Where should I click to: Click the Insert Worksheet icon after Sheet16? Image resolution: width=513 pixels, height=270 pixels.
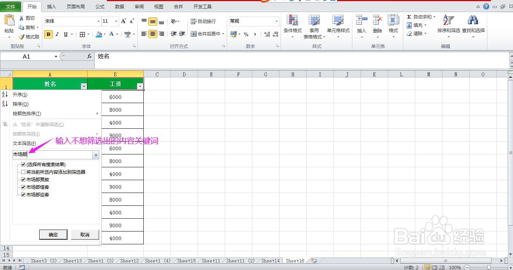click(x=313, y=261)
